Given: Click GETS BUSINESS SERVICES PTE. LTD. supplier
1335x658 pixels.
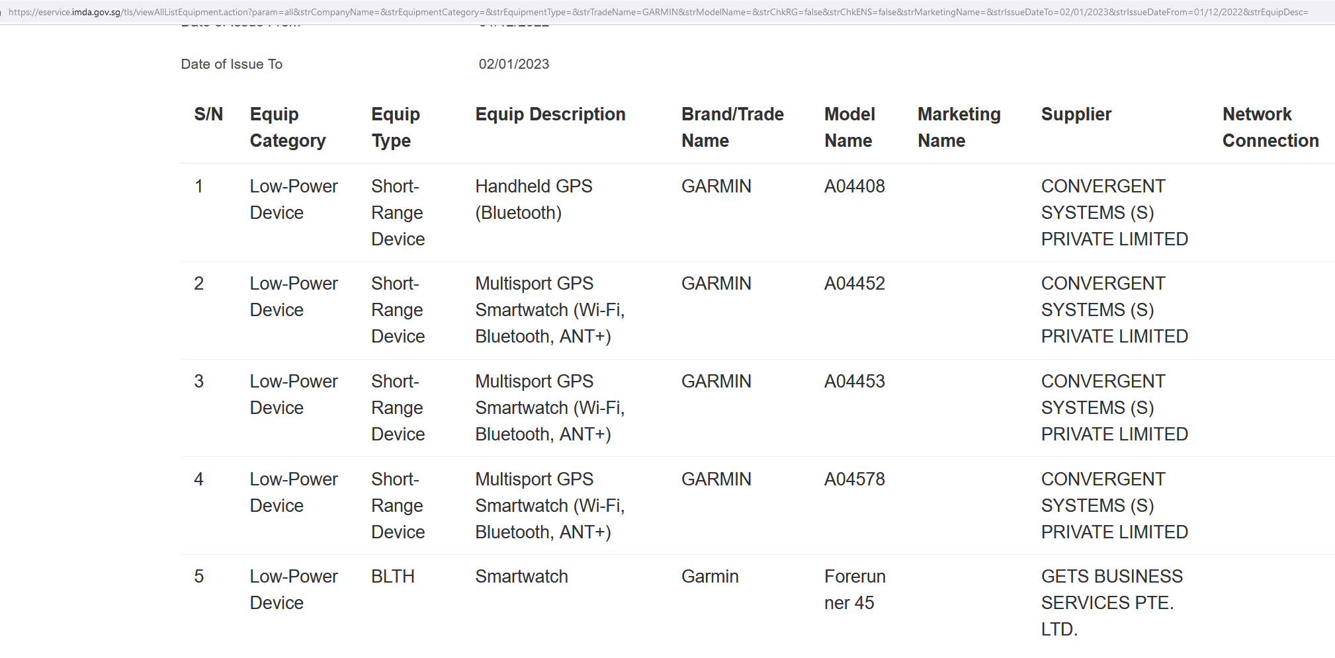Looking at the screenshot, I should pos(1111,602).
